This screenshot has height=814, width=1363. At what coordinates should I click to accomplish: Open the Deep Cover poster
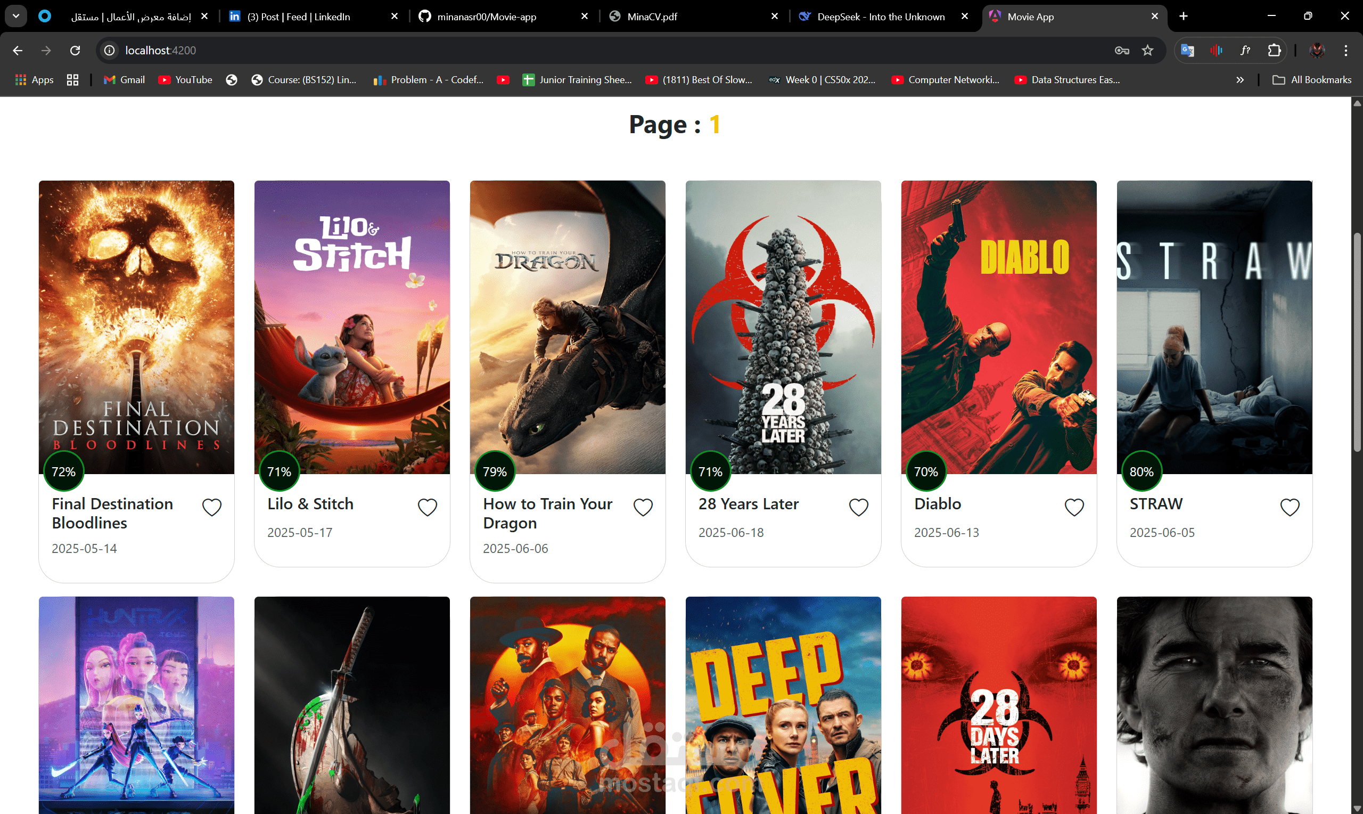click(783, 705)
